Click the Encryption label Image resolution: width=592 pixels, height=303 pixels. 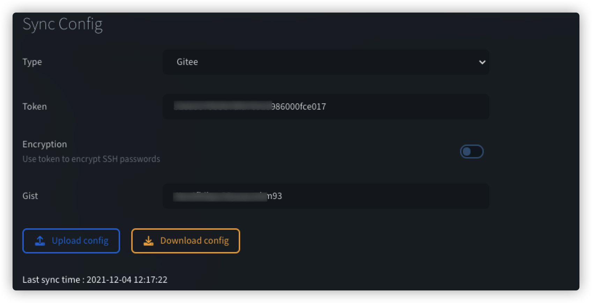pyautogui.click(x=45, y=144)
